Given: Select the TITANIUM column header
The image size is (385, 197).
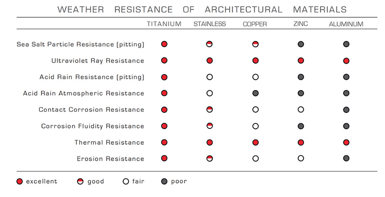Looking at the screenshot, I should [x=164, y=24].
